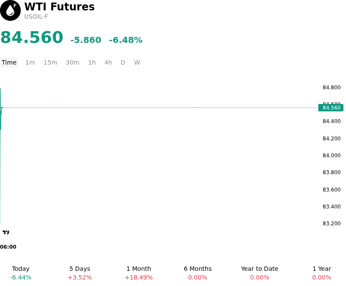Select the 4h chart interval
The height and width of the screenshot is (286, 346).
pos(108,62)
